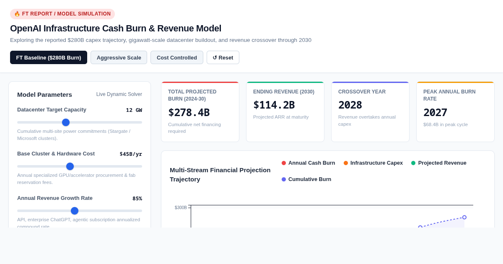Image resolution: width=503 pixels, height=264 pixels.
Task: Click the $114.2B revenue figure
Action: [x=274, y=105]
